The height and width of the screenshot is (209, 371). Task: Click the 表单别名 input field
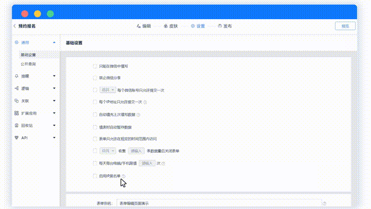pos(219,203)
